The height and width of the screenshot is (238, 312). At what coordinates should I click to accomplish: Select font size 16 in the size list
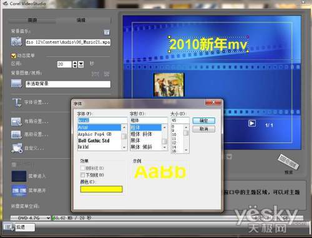[177, 151]
